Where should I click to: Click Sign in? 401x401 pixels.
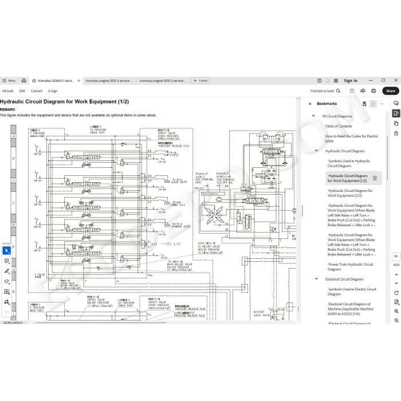tap(351, 81)
